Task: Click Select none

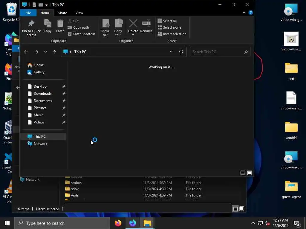Action: 169,27
